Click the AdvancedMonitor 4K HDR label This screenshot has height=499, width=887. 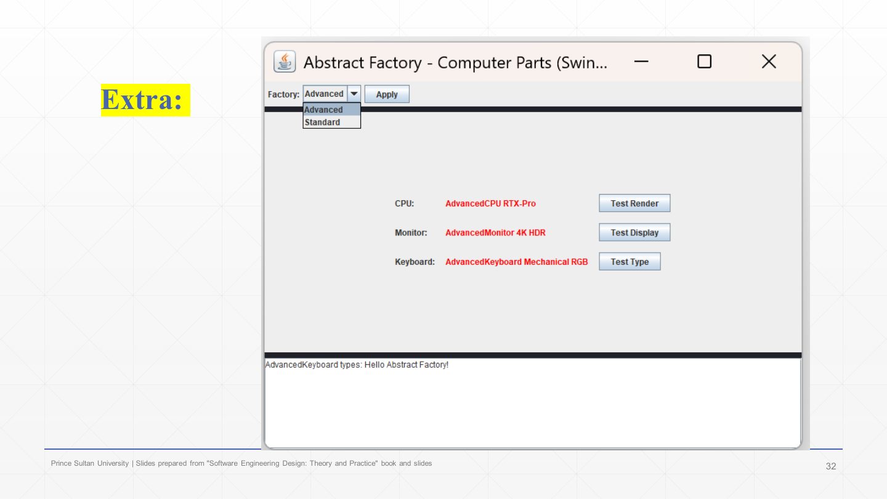tap(495, 233)
